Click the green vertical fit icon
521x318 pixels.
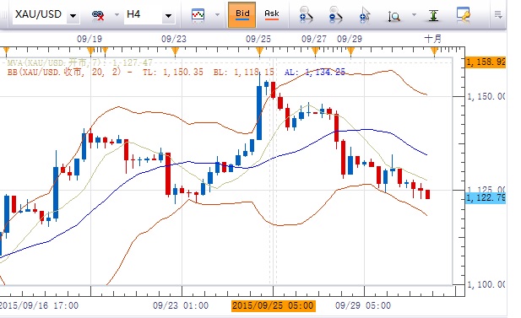pyautogui.click(x=433, y=15)
